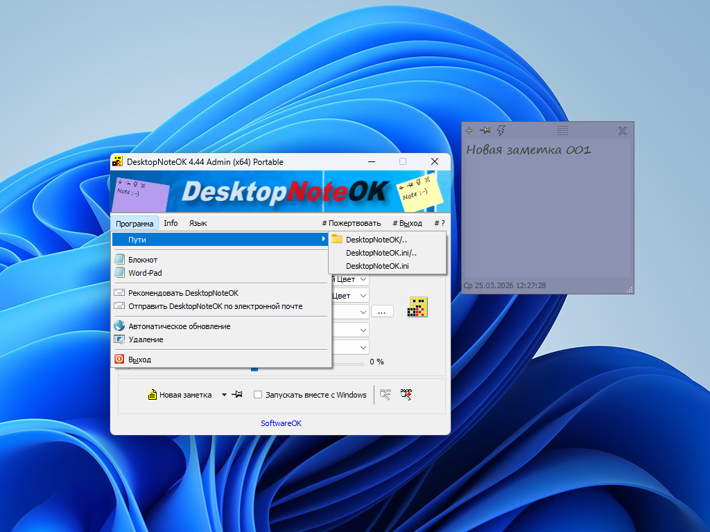Expand the dropdown just above 0 %
Screen dimensions: 710x532
(x=363, y=347)
